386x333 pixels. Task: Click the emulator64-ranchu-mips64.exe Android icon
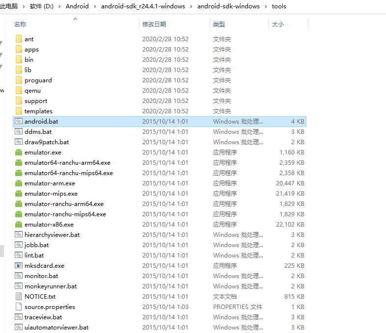19,173
